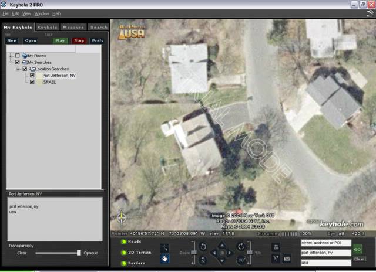This screenshot has height=272, width=376.
Task: Click the keyhole.com link on the map
Action: [x=341, y=224]
